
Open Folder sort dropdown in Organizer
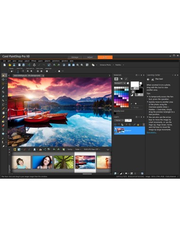click(x=78, y=149)
